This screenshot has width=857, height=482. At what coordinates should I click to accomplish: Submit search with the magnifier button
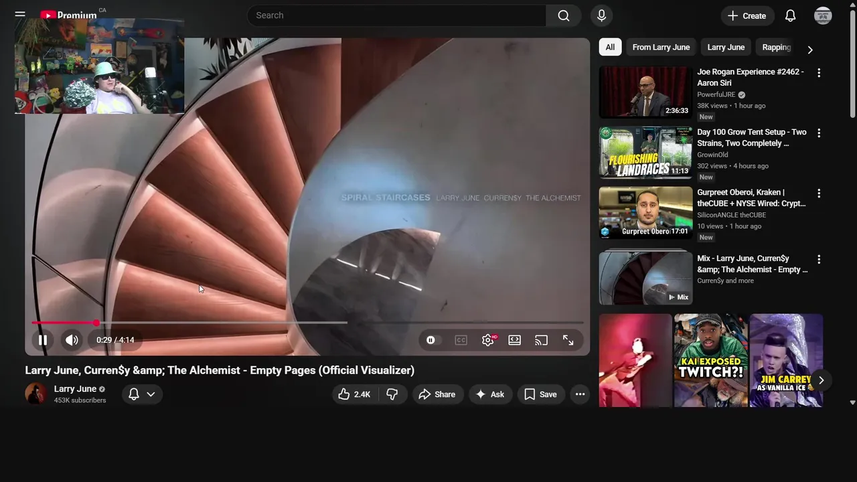564,15
